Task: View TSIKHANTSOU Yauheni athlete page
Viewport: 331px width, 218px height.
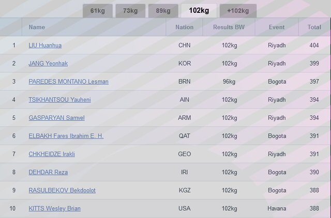Action: coord(59,100)
